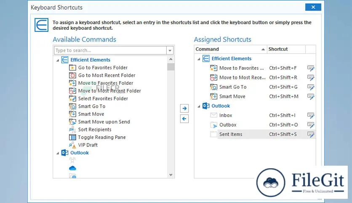Screen dimensions: 352x203
Task: Click the Select Favorites Folder icon
Action: pyautogui.click(x=72, y=99)
